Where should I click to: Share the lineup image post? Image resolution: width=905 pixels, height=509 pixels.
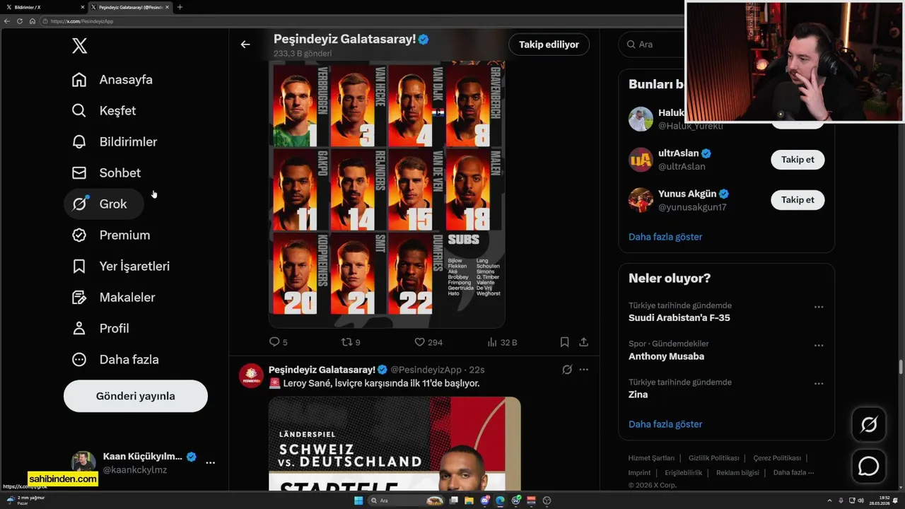(x=584, y=342)
